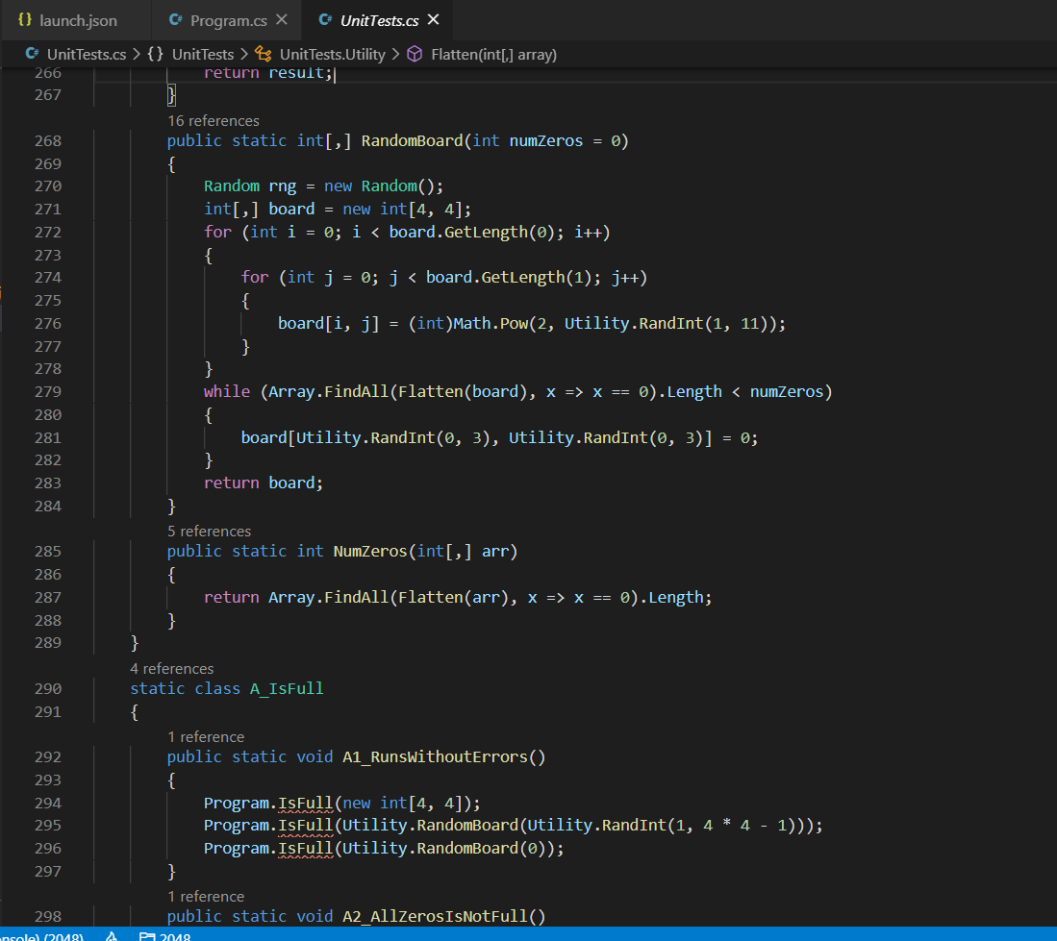Click the underlined IsFull on line 295
The height and width of the screenshot is (941, 1057).
pos(306,825)
